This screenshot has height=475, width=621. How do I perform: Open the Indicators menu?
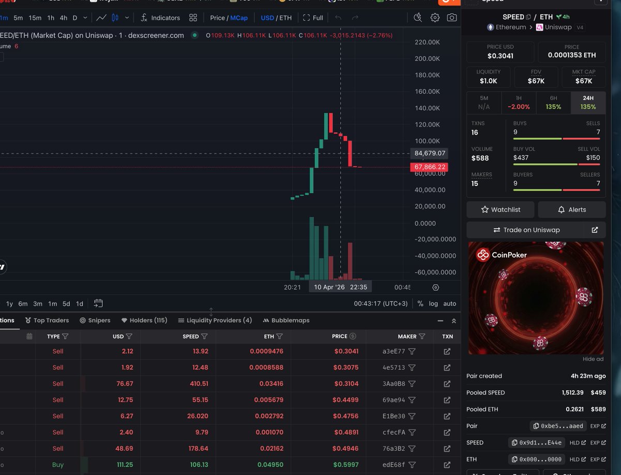point(160,18)
